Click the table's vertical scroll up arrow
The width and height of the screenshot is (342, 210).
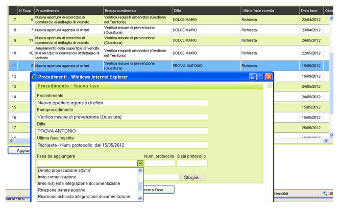331,18
